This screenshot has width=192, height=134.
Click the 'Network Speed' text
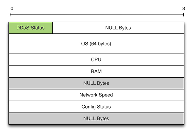tap(96, 95)
